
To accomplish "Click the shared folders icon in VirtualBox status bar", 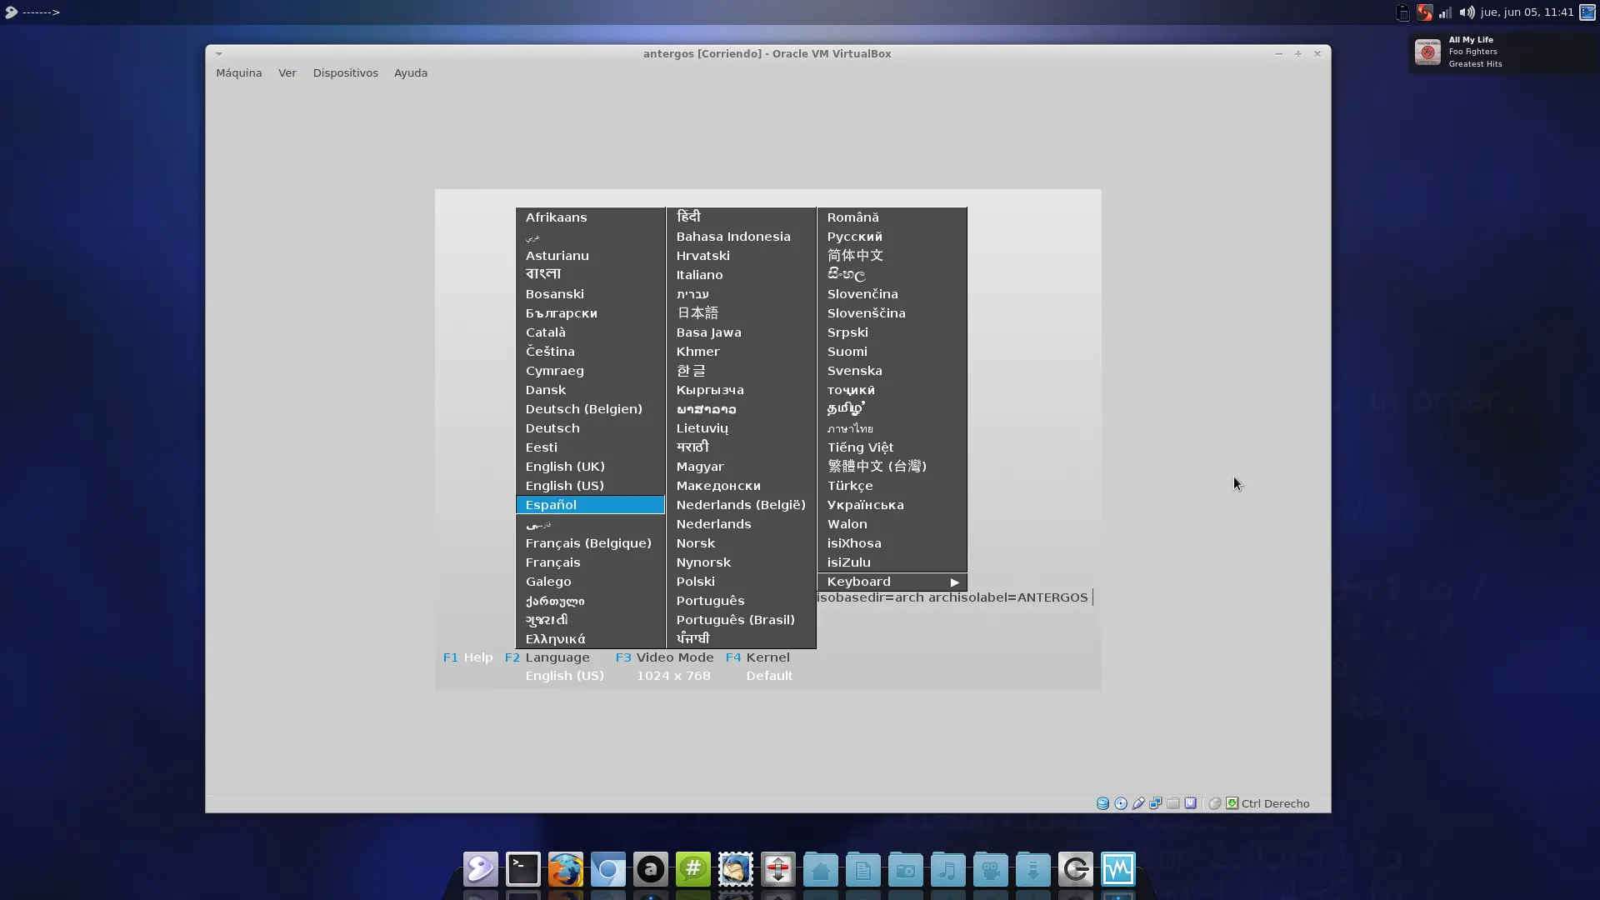I will [x=1173, y=803].
